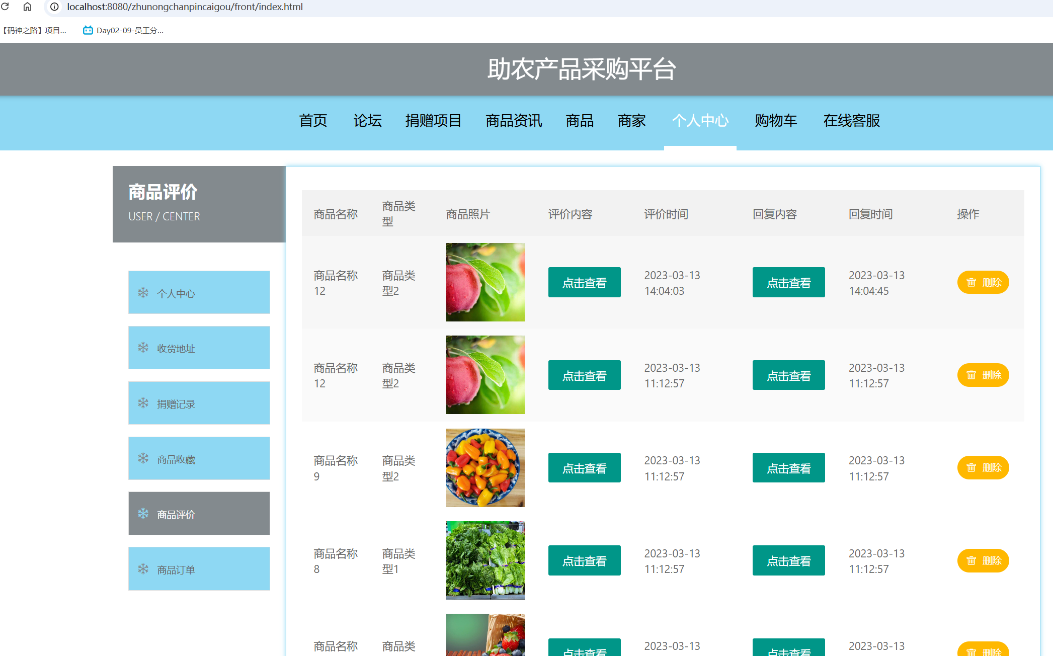Image resolution: width=1053 pixels, height=656 pixels.
Task: Delete the 商品名称8 review
Action: tap(983, 560)
